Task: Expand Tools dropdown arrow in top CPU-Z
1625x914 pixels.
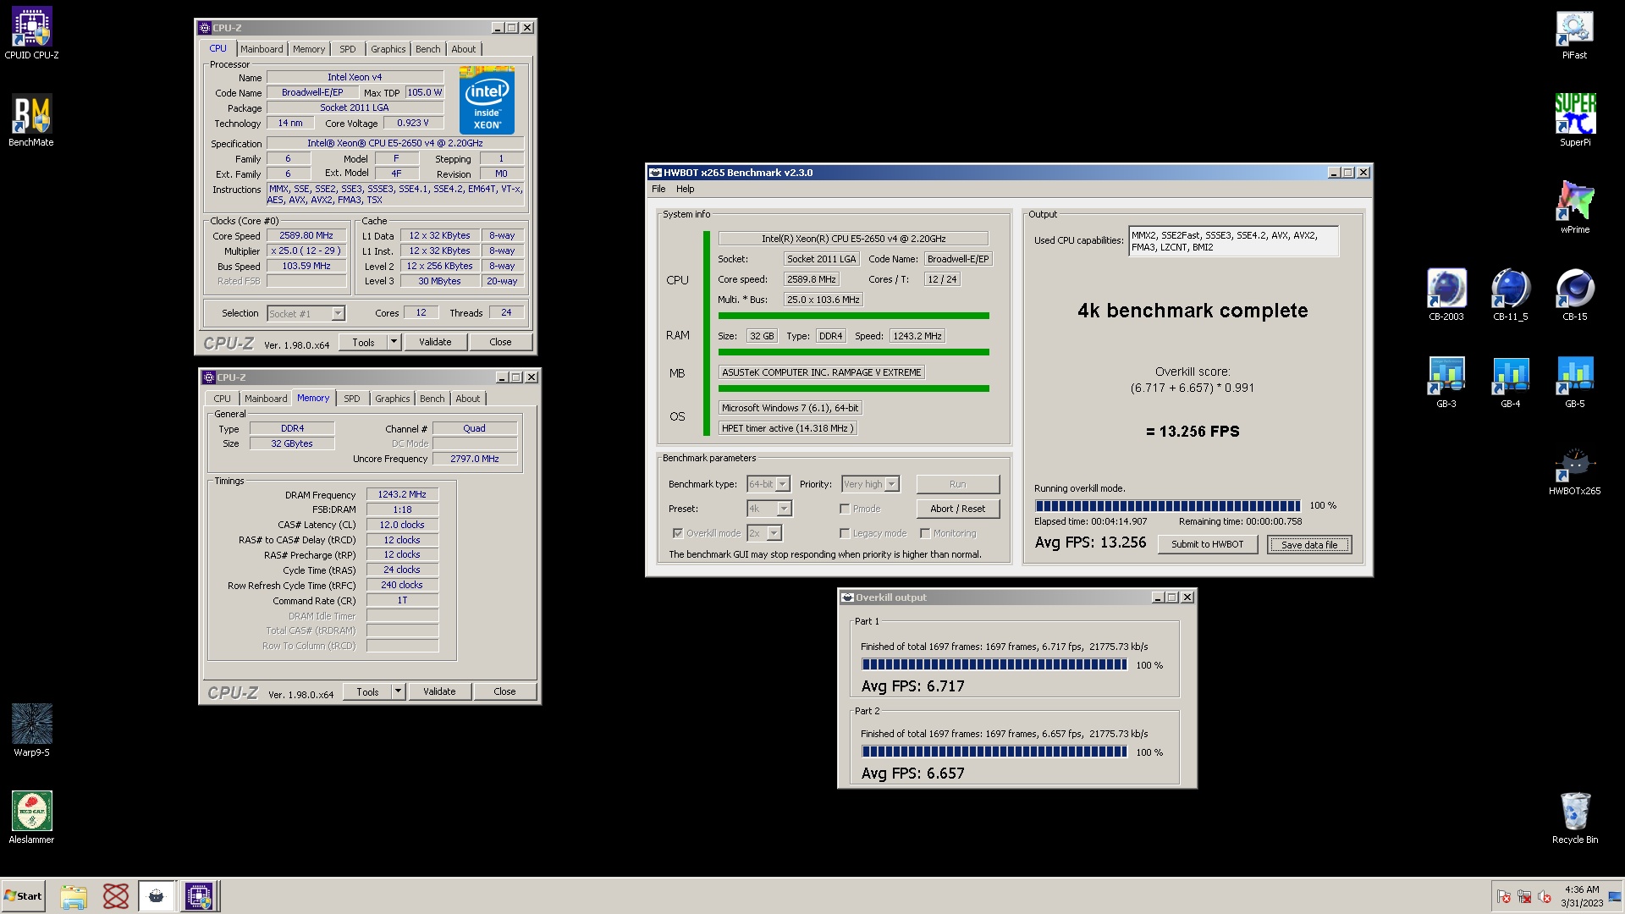Action: (x=394, y=342)
